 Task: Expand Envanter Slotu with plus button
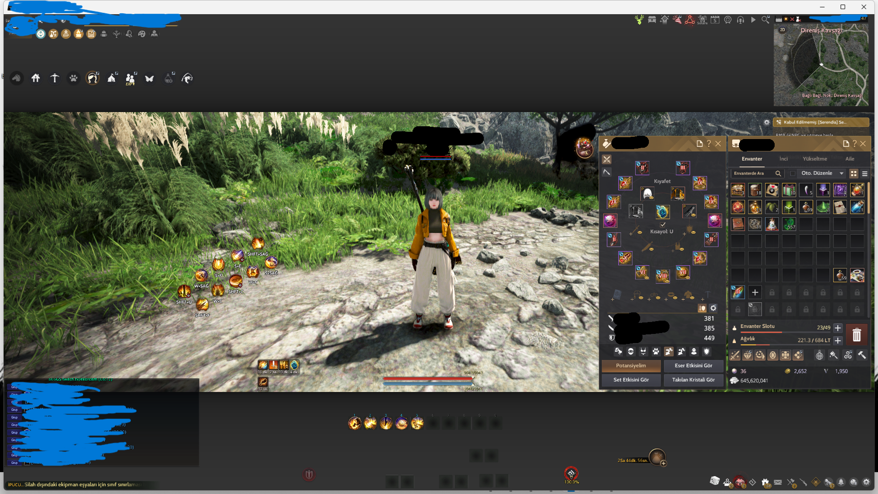pyautogui.click(x=838, y=328)
